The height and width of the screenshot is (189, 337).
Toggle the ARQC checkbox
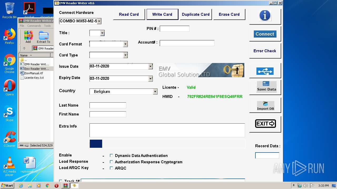(111, 168)
